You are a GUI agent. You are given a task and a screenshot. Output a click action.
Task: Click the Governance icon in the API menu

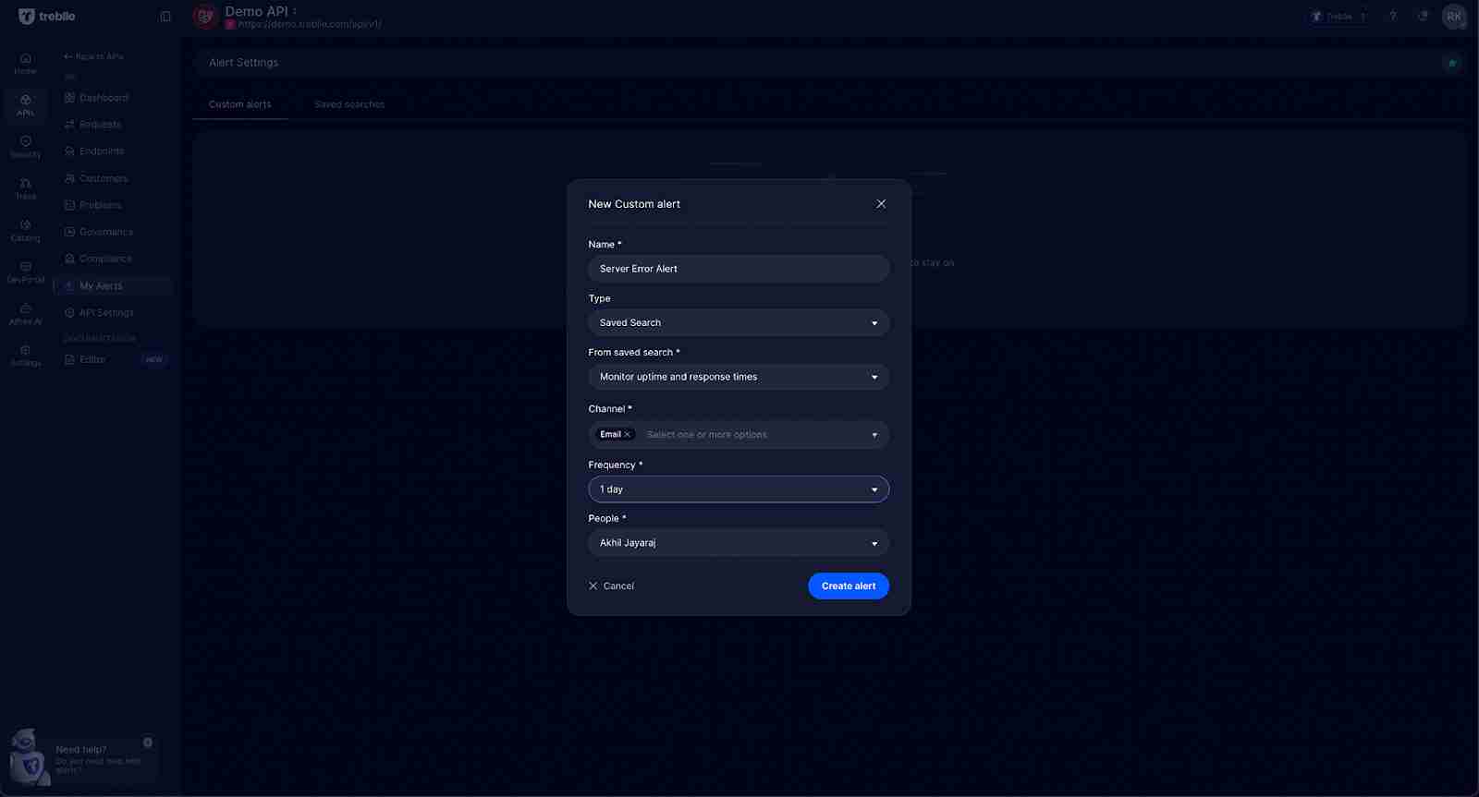[x=69, y=232]
